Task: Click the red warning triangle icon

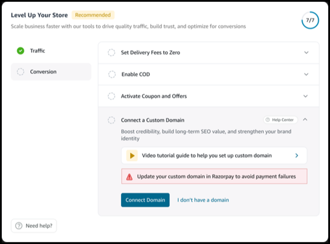Action: pyautogui.click(x=129, y=177)
